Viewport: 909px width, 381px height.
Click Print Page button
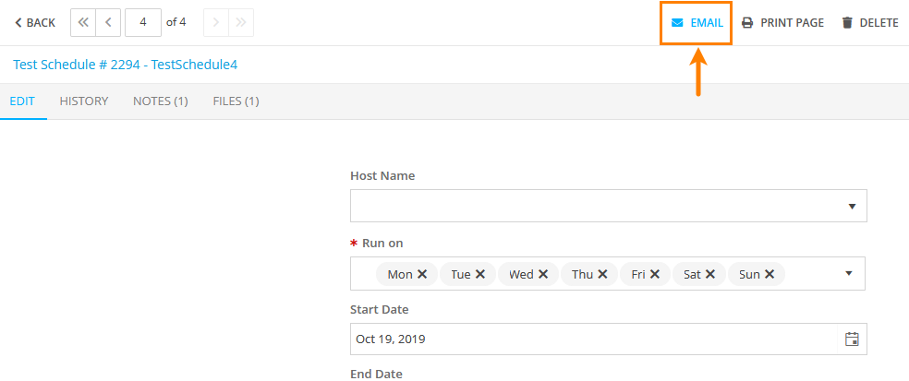coord(782,23)
